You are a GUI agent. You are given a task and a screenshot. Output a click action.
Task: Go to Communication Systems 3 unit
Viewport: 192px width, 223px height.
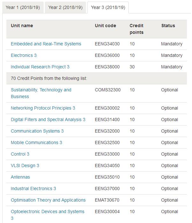click(37, 131)
